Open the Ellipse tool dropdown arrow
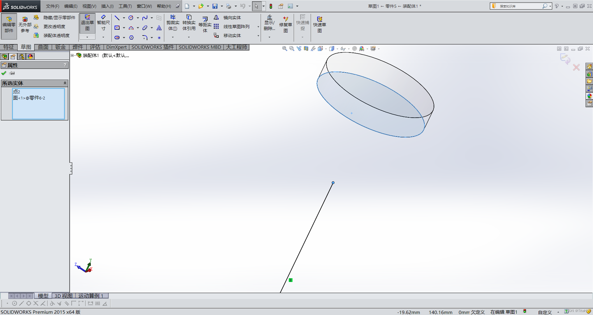This screenshot has height=315, width=593. click(152, 28)
